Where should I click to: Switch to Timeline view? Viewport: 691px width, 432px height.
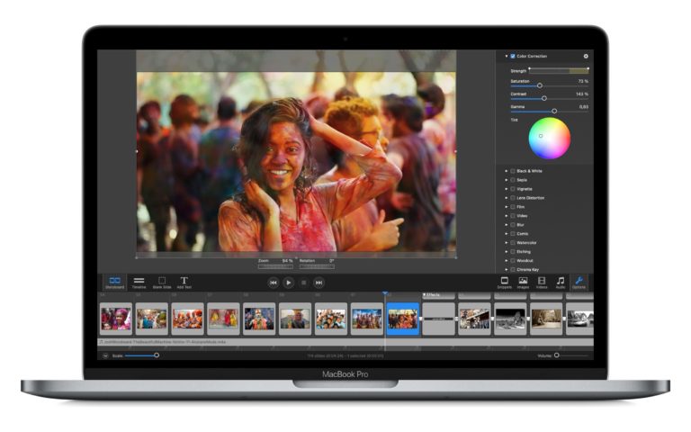click(x=139, y=283)
